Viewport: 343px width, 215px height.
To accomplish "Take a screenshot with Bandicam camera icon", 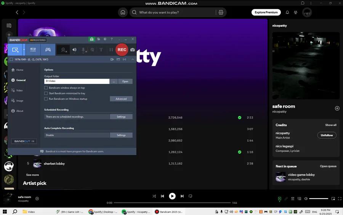I will pyautogui.click(x=133, y=50).
